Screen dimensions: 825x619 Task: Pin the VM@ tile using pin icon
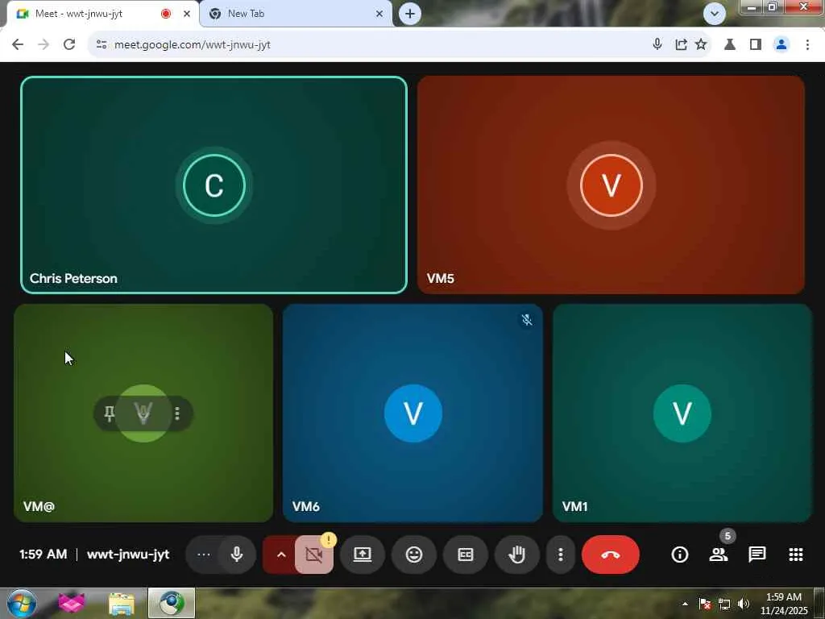click(x=110, y=413)
